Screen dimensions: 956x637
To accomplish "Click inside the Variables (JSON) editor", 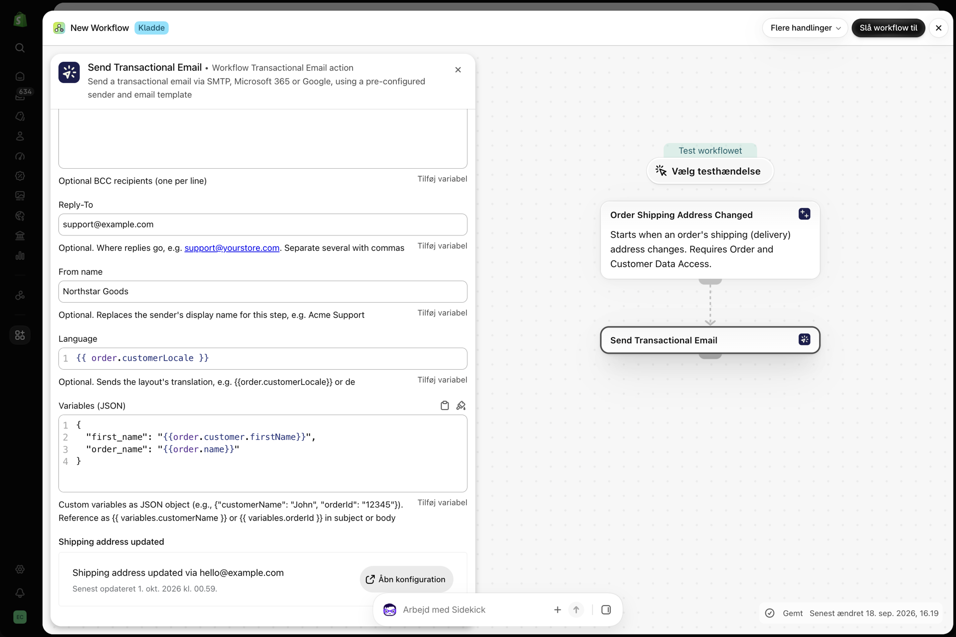I will [x=263, y=453].
